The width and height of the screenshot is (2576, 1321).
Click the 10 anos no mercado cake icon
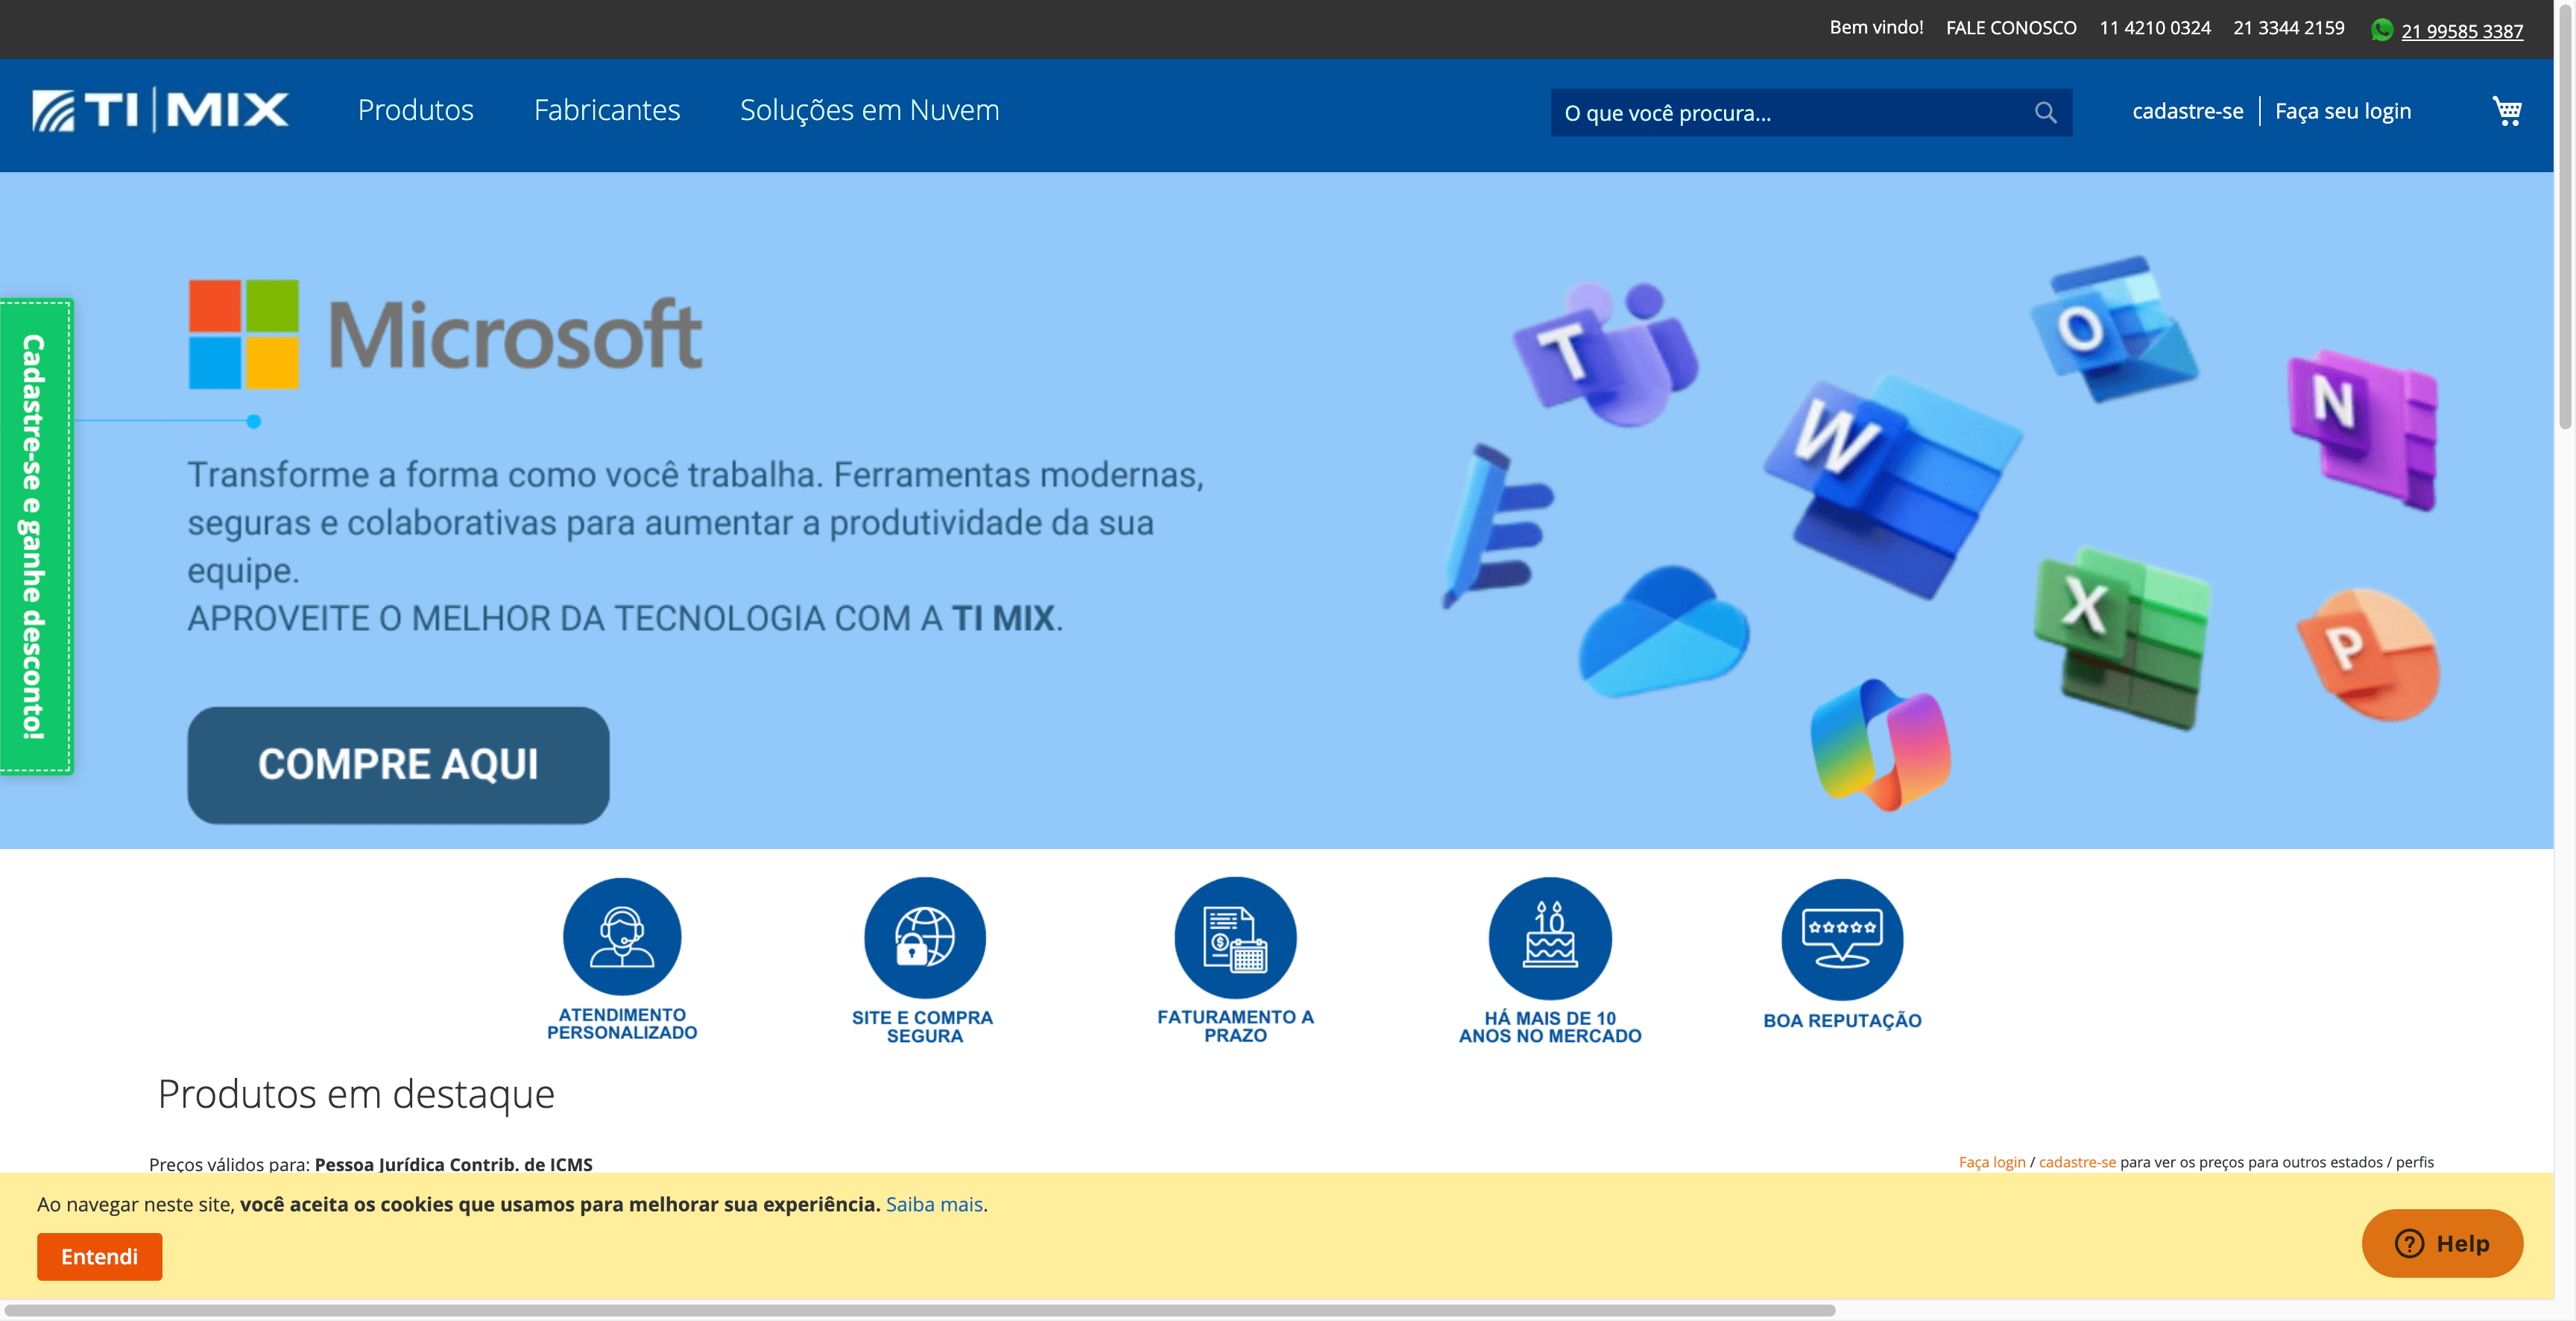tap(1549, 937)
